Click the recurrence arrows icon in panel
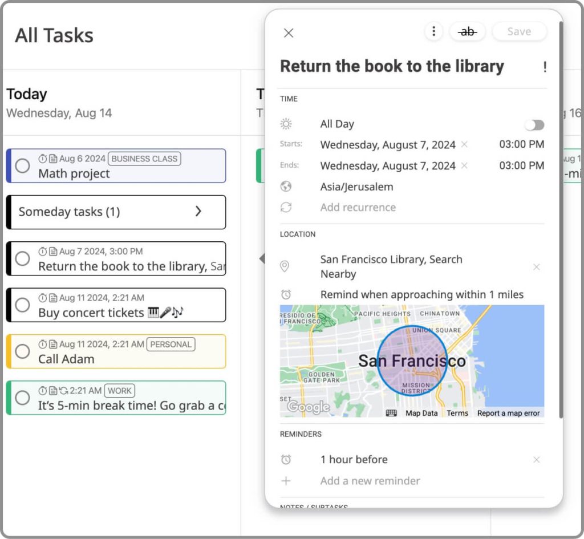Screen dimensions: 584x539 286,207
